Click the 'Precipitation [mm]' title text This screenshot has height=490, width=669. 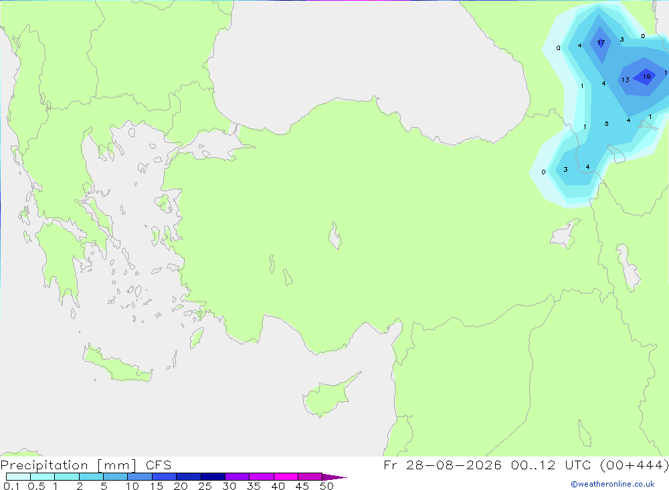(x=69, y=465)
